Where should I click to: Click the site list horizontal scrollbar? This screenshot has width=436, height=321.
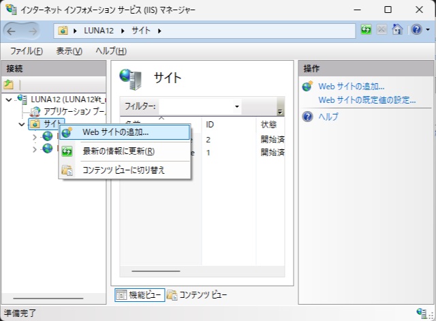coord(156,271)
